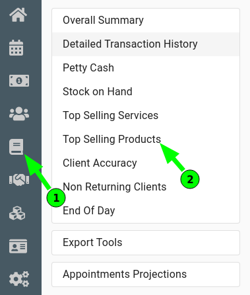Open the calendar appointments icon

tap(16, 48)
